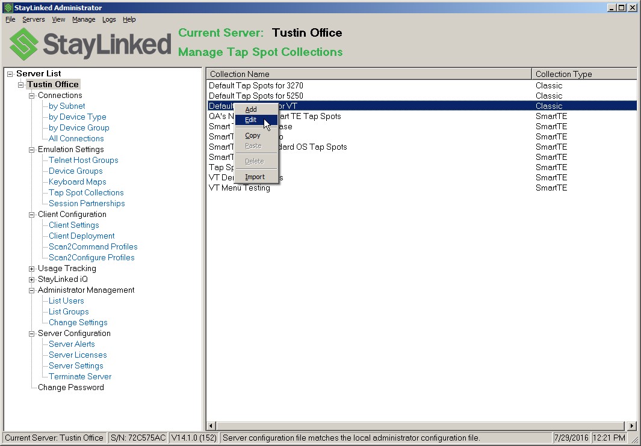Expand the Usage Tracking tree node
641x446 pixels.
[x=32, y=269]
